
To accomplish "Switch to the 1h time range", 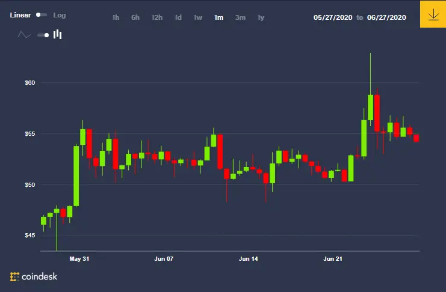I will click(116, 17).
